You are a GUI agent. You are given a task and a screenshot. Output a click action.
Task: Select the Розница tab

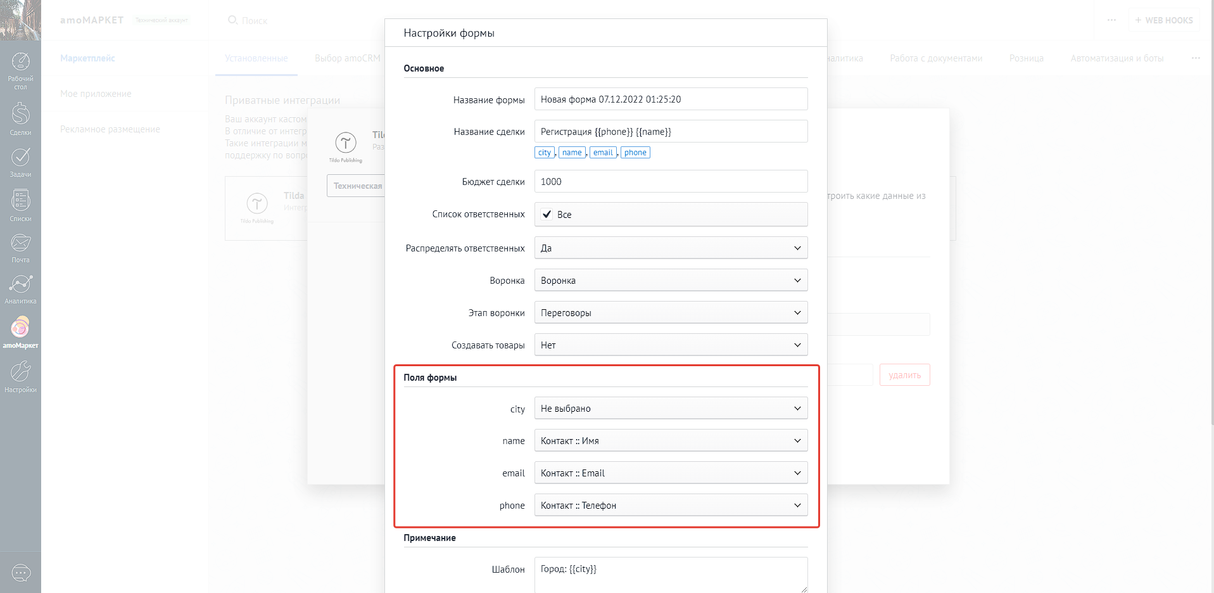pos(1026,58)
